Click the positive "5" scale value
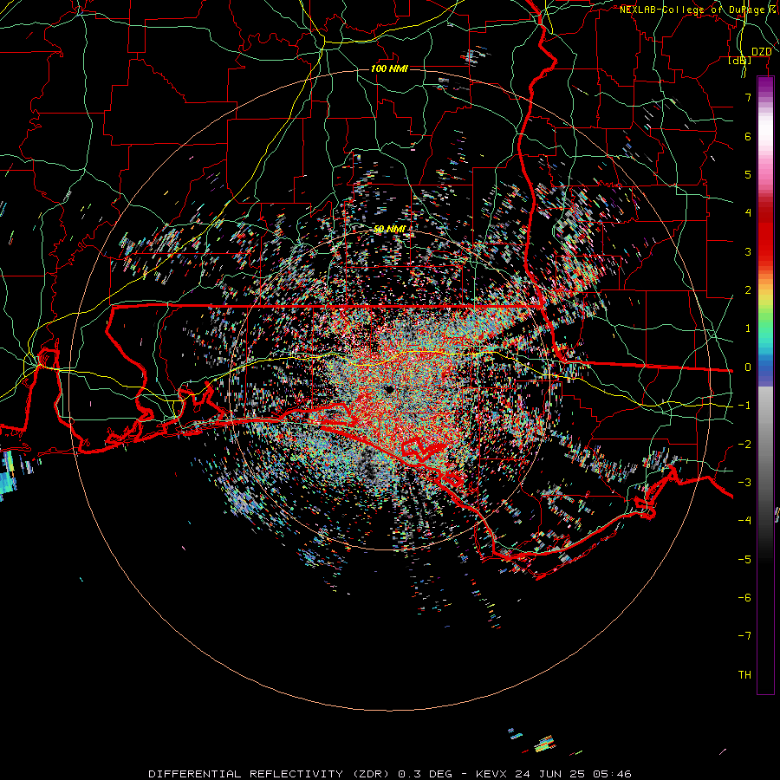The image size is (780, 780). (748, 174)
